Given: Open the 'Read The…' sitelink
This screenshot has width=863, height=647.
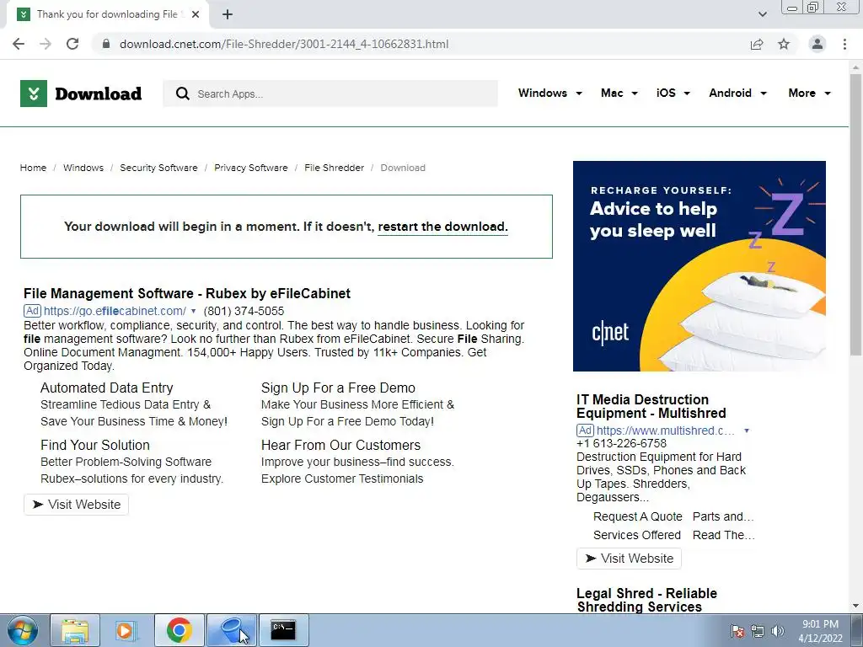Looking at the screenshot, I should point(724,535).
